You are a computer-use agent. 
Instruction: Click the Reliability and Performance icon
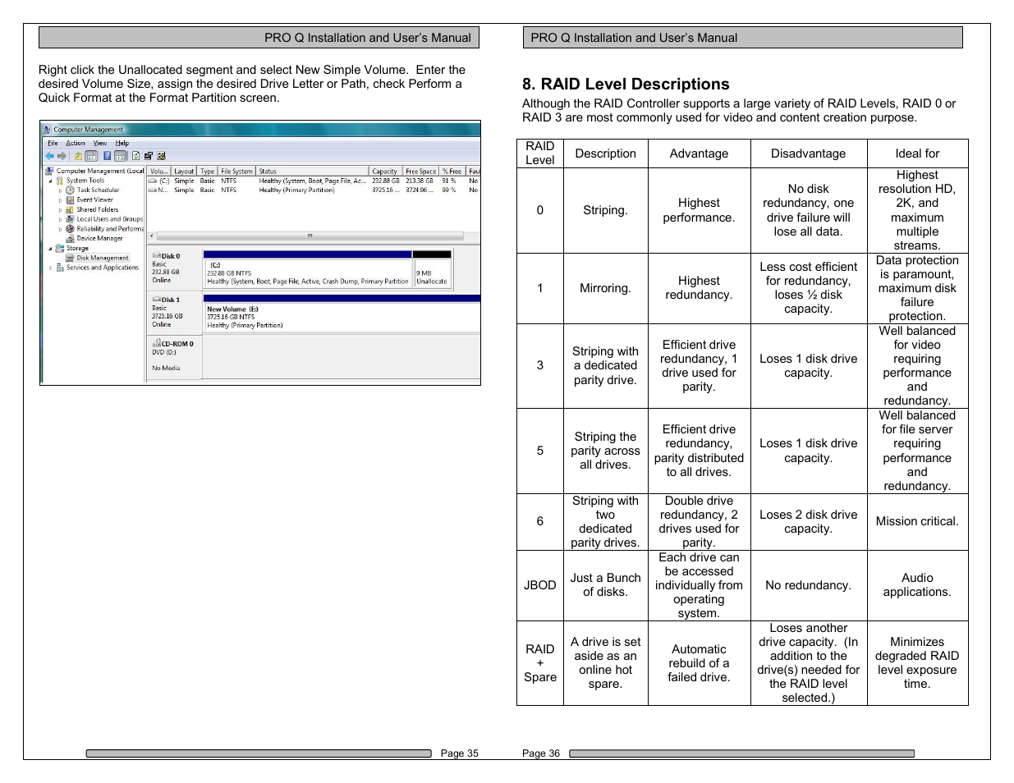tap(71, 229)
